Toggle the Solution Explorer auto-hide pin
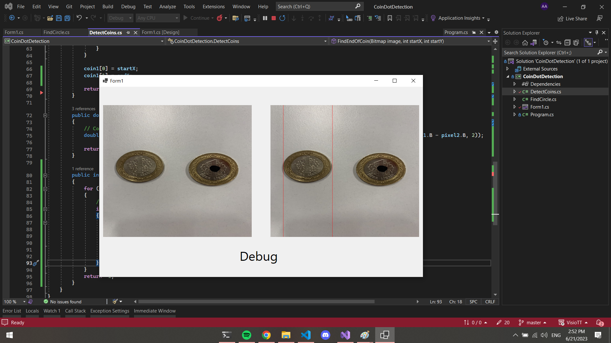This screenshot has width=611, height=343. point(597,33)
